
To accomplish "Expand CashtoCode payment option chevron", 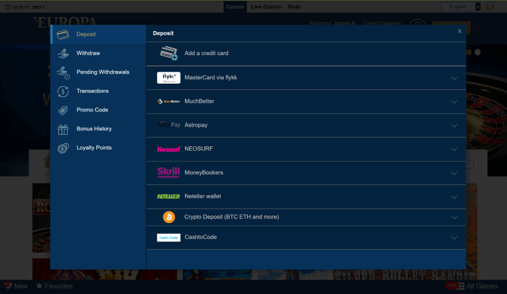I will 454,238.
